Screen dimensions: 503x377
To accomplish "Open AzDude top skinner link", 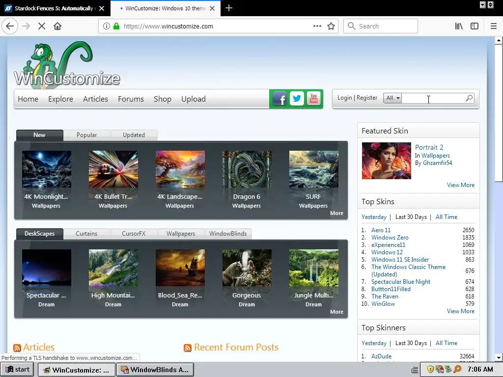I will [x=381, y=356].
